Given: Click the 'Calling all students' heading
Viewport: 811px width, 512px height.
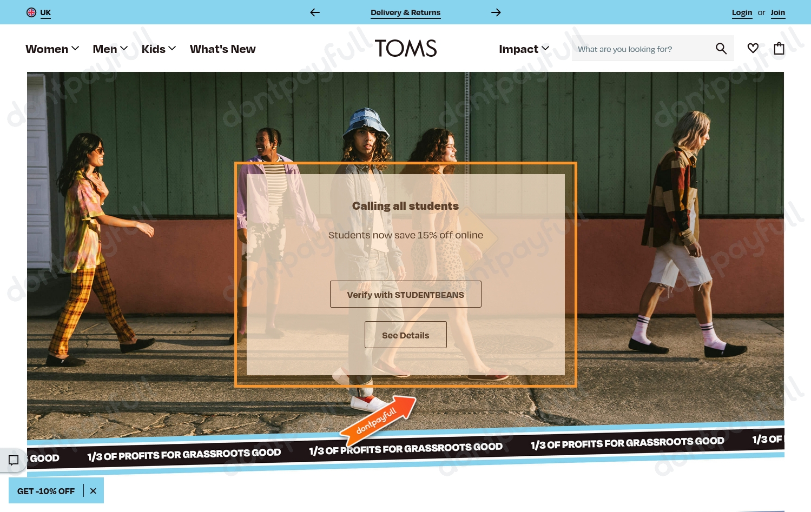Looking at the screenshot, I should [405, 206].
